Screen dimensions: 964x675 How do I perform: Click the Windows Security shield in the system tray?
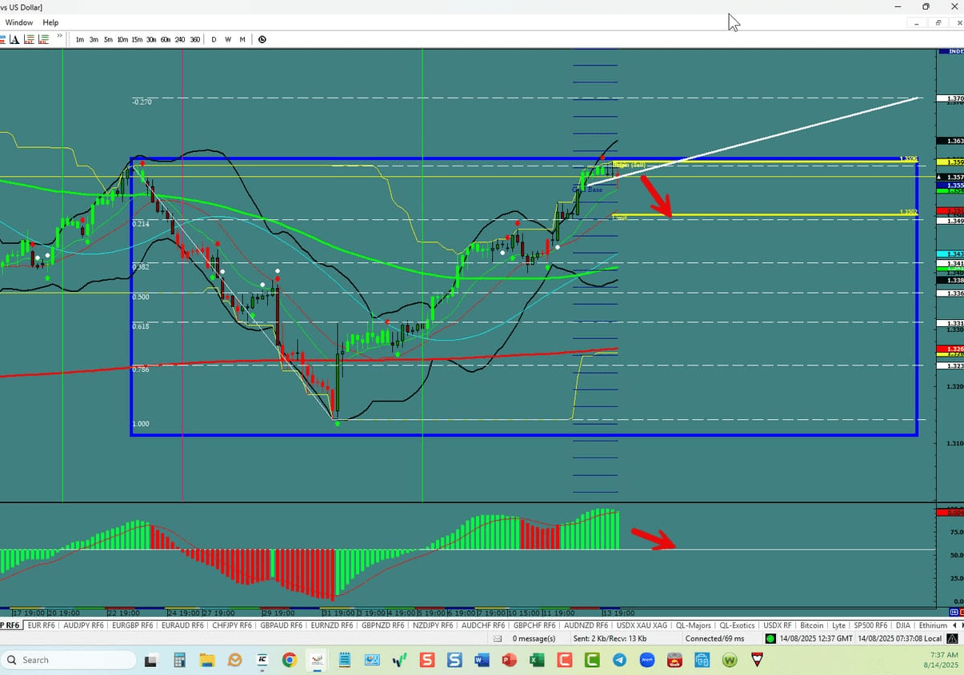756,660
